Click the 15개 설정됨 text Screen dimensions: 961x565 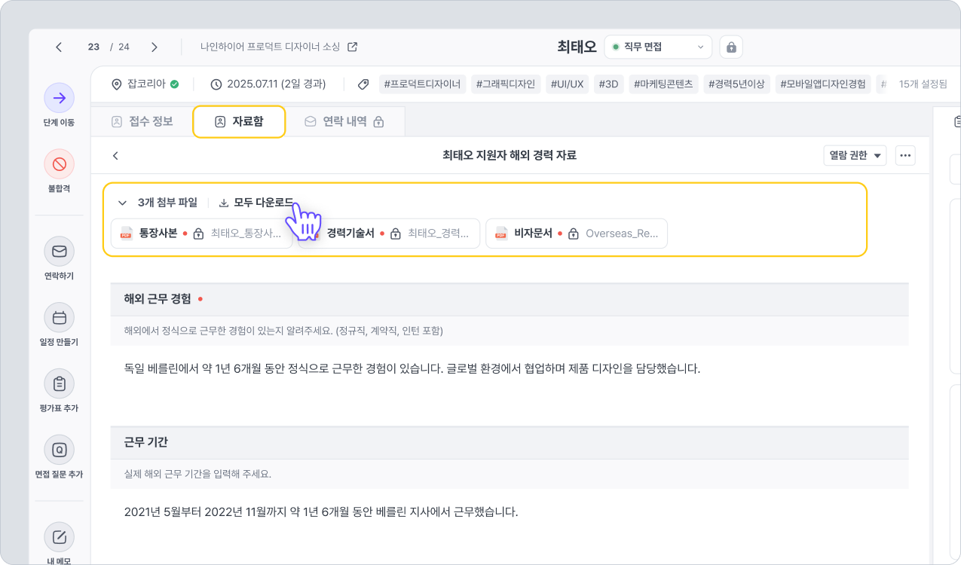click(x=923, y=84)
